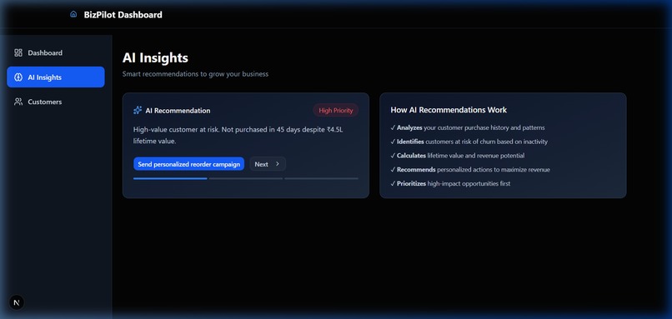The width and height of the screenshot is (672, 319).
Task: Click the AI Recommendation card title
Action: [x=178, y=111]
